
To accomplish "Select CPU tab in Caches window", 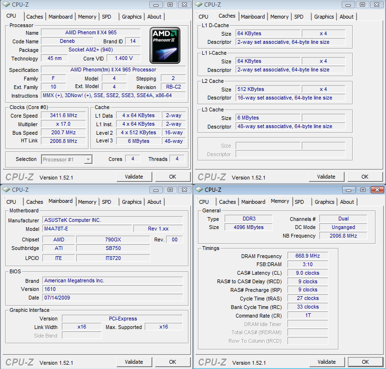I will [x=203, y=17].
